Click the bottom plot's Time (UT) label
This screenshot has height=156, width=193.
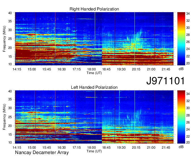[x=94, y=151]
